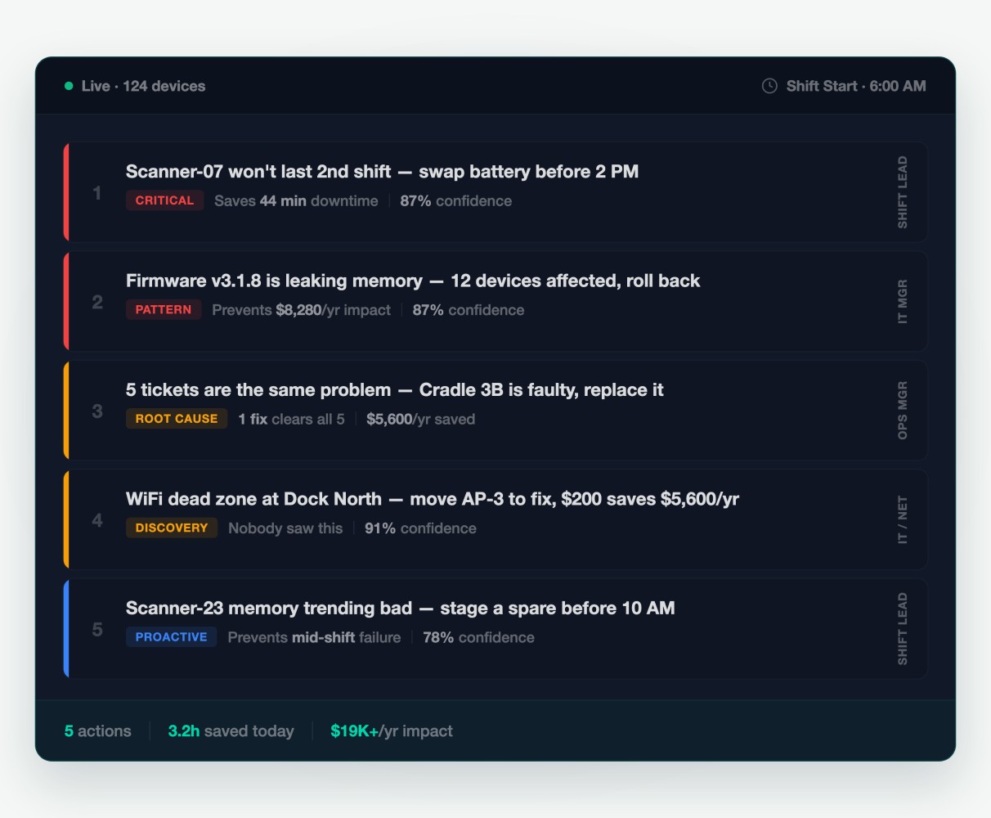Click the ROOT CAUSE badge
The image size is (991, 818).
pyautogui.click(x=177, y=419)
